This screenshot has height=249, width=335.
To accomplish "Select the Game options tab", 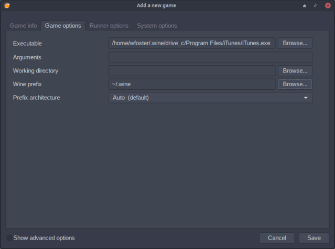I will coord(63,25).
